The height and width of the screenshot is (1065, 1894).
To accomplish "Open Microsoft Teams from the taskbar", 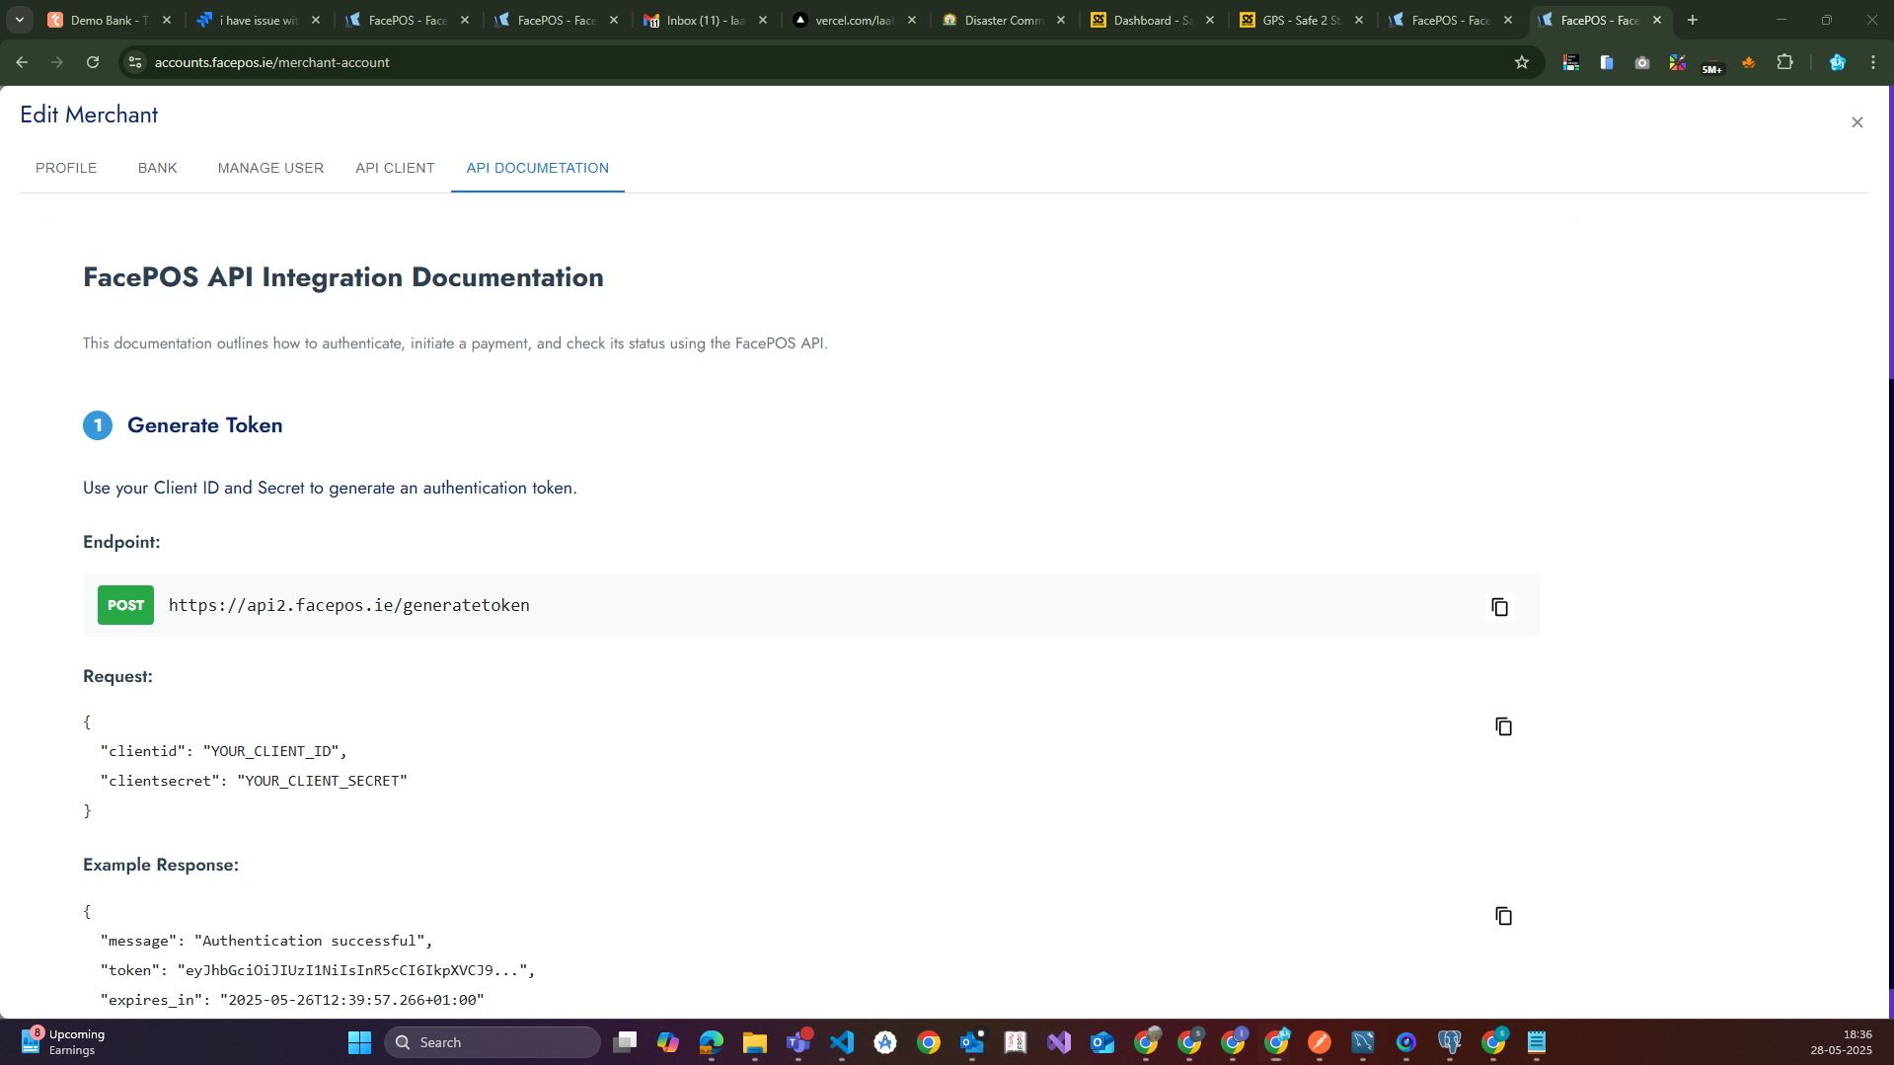I will [x=798, y=1042].
